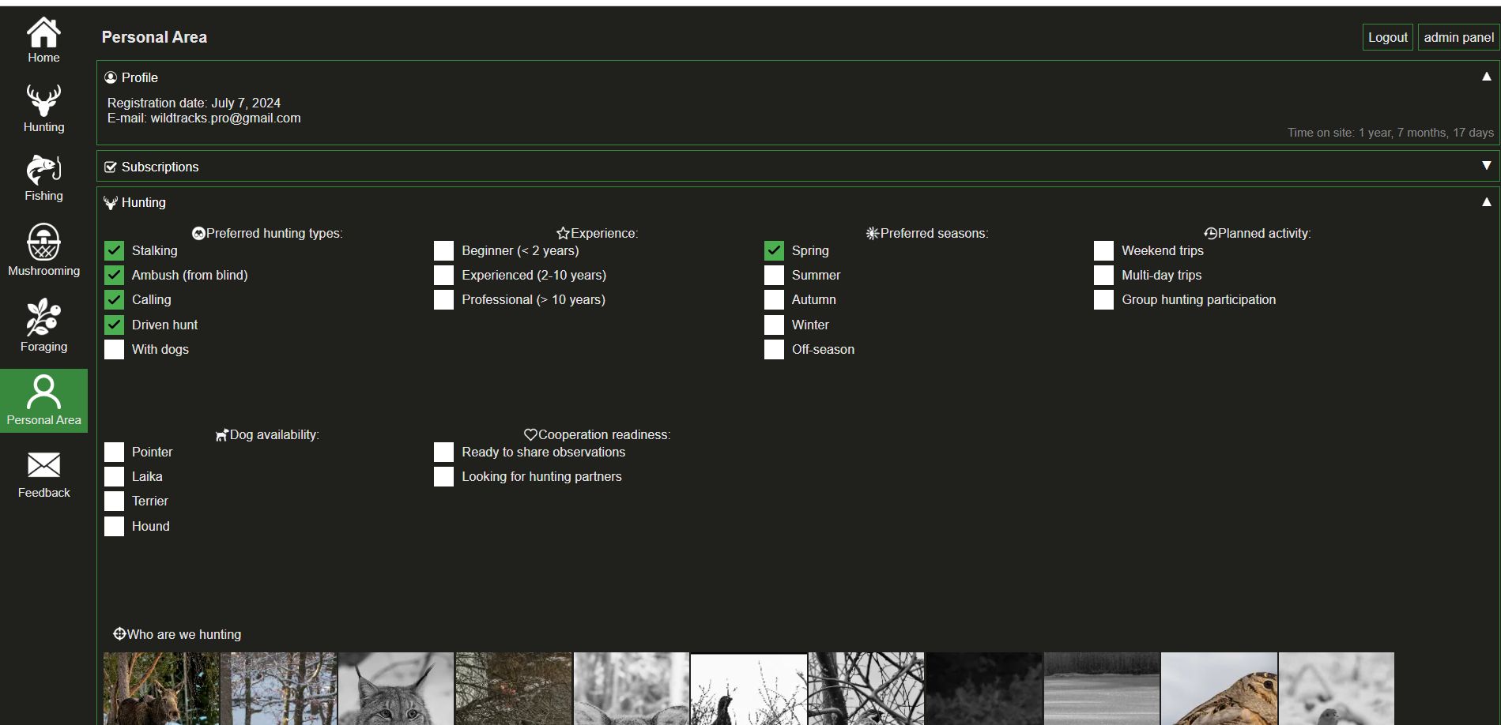Click the Registration date: July 7, 2024 text
This screenshot has width=1501, height=725.
tap(194, 103)
